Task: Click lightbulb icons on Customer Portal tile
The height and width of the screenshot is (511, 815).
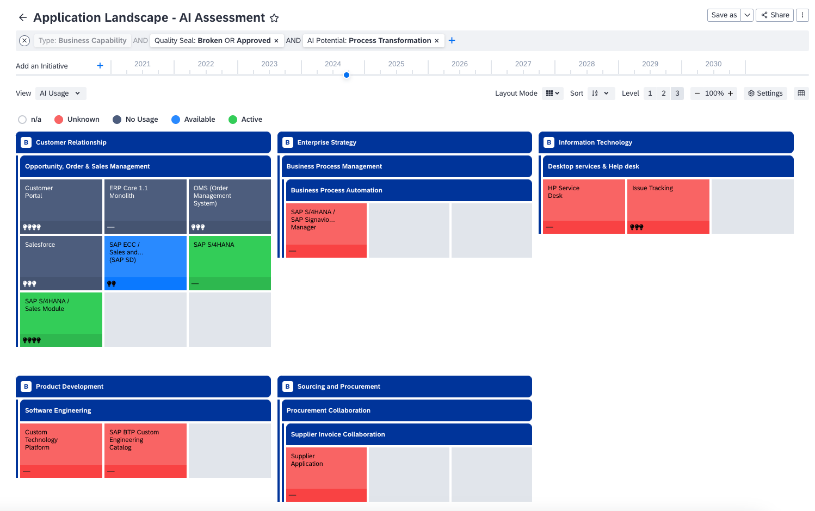Action: pyautogui.click(x=32, y=227)
